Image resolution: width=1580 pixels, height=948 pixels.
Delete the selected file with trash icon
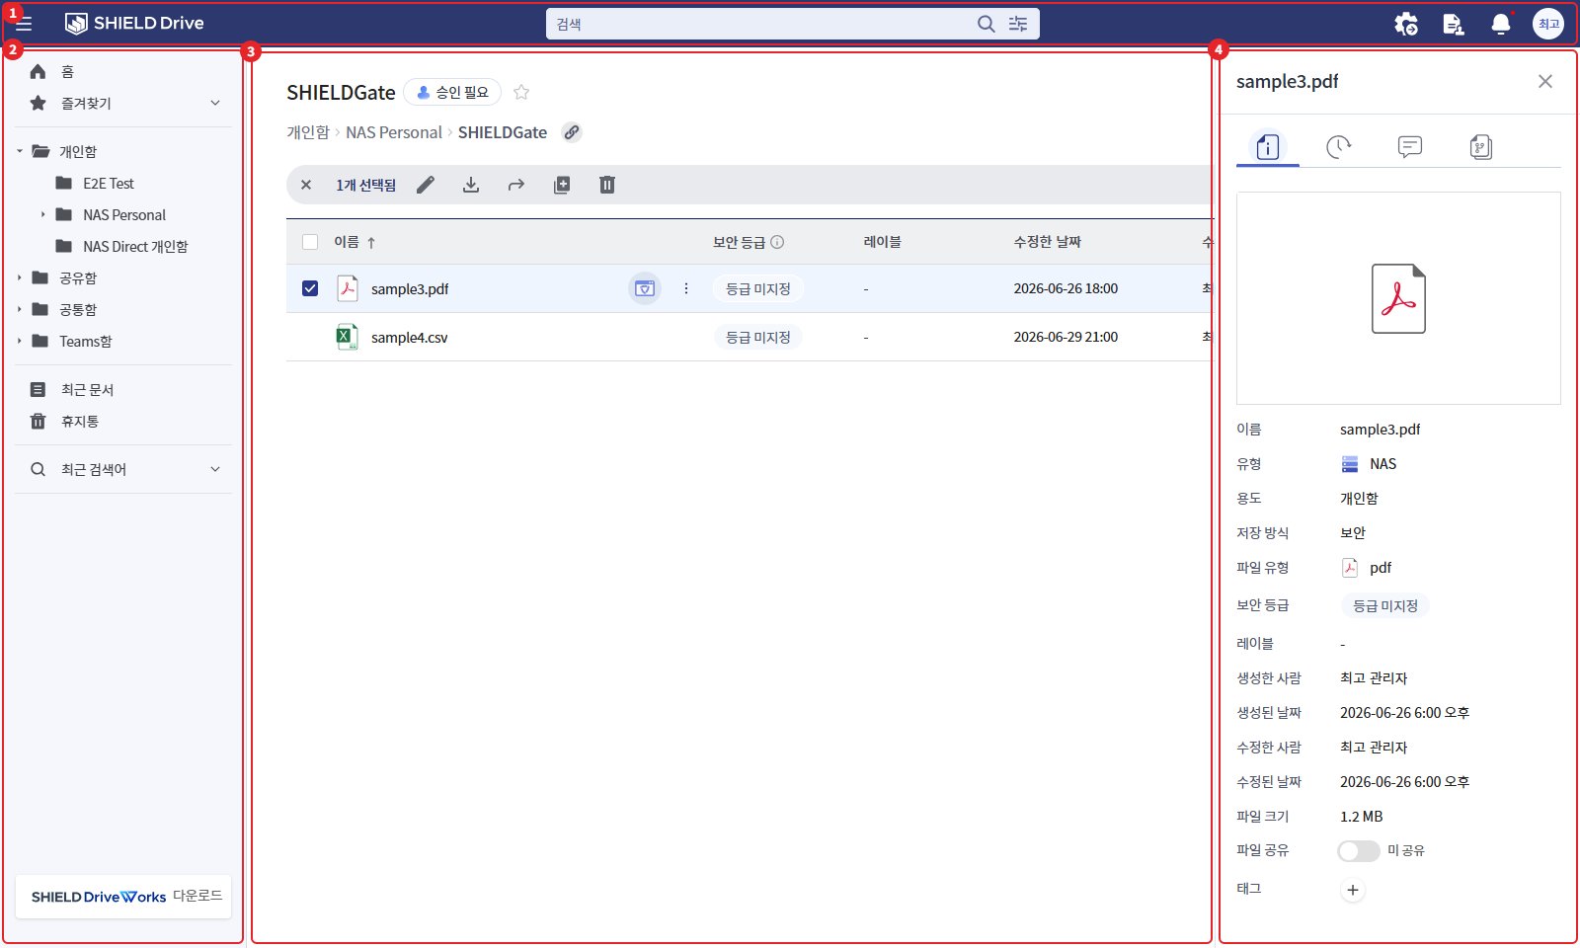(x=607, y=185)
